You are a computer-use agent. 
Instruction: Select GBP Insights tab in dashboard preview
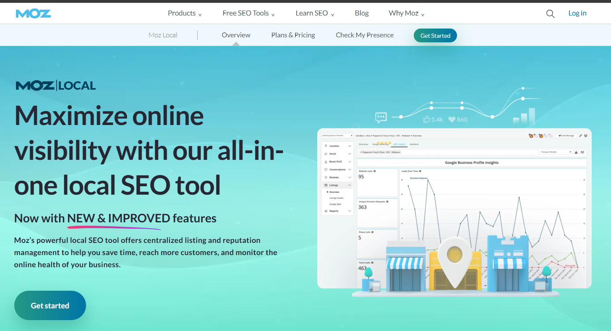pos(399,144)
